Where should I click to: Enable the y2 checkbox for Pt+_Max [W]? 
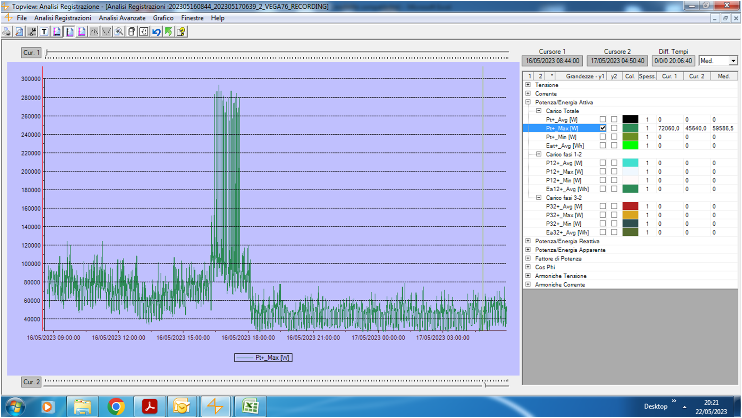point(614,128)
